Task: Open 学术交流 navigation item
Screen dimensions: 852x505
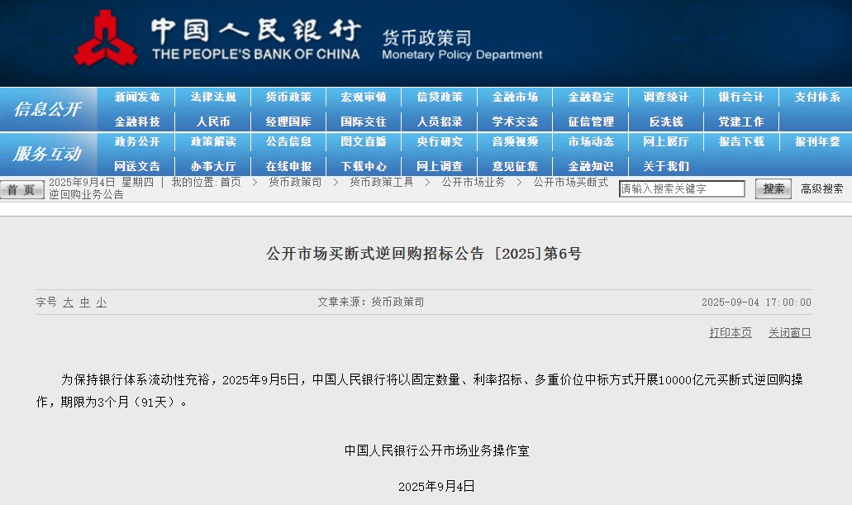Action: click(x=515, y=121)
